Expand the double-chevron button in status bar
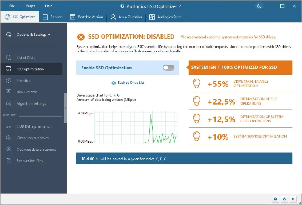 293,199
